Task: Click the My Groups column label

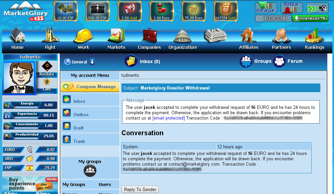Action: (74, 184)
